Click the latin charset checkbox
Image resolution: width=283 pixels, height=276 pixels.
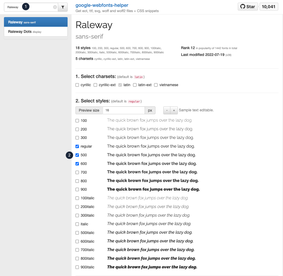click(x=120, y=85)
